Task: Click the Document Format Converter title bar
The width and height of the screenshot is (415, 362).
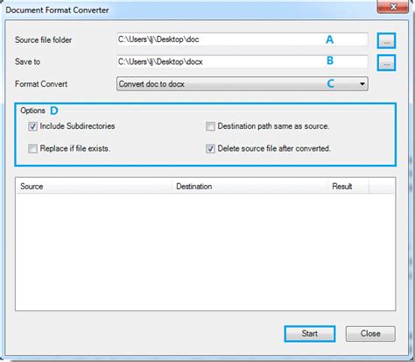Action: pos(190,10)
